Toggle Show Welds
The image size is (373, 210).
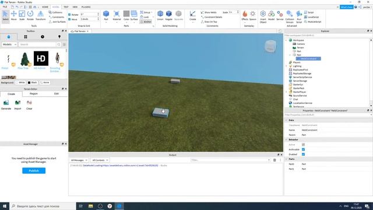point(209,12)
